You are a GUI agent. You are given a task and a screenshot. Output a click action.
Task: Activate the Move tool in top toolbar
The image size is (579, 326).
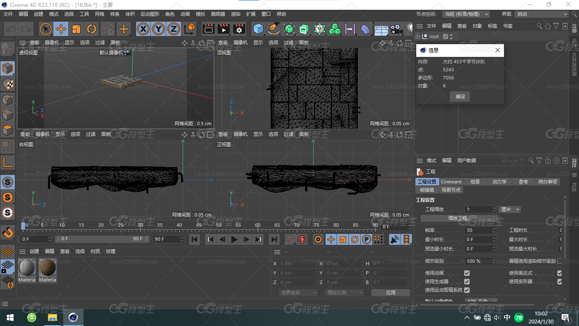coord(61,29)
